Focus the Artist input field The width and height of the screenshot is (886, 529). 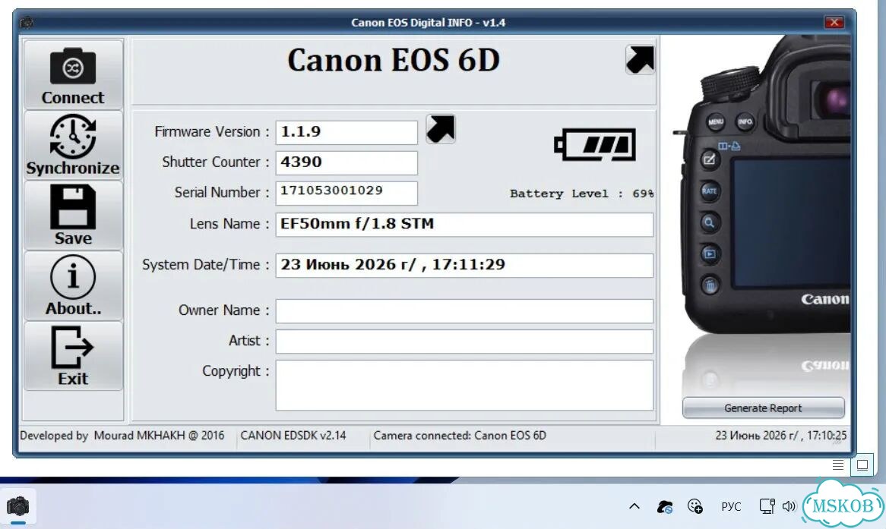pyautogui.click(x=464, y=342)
